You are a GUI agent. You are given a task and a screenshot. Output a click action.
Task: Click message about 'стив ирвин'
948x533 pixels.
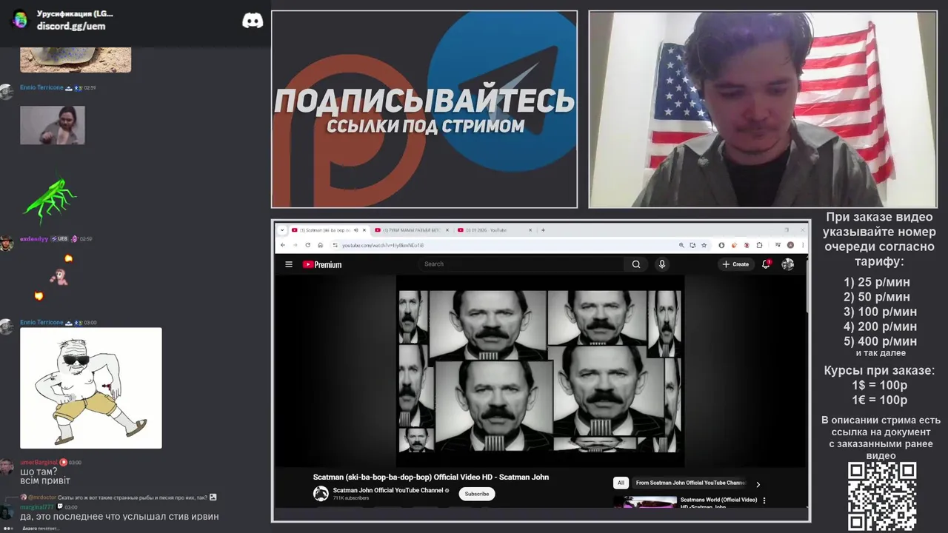[119, 516]
